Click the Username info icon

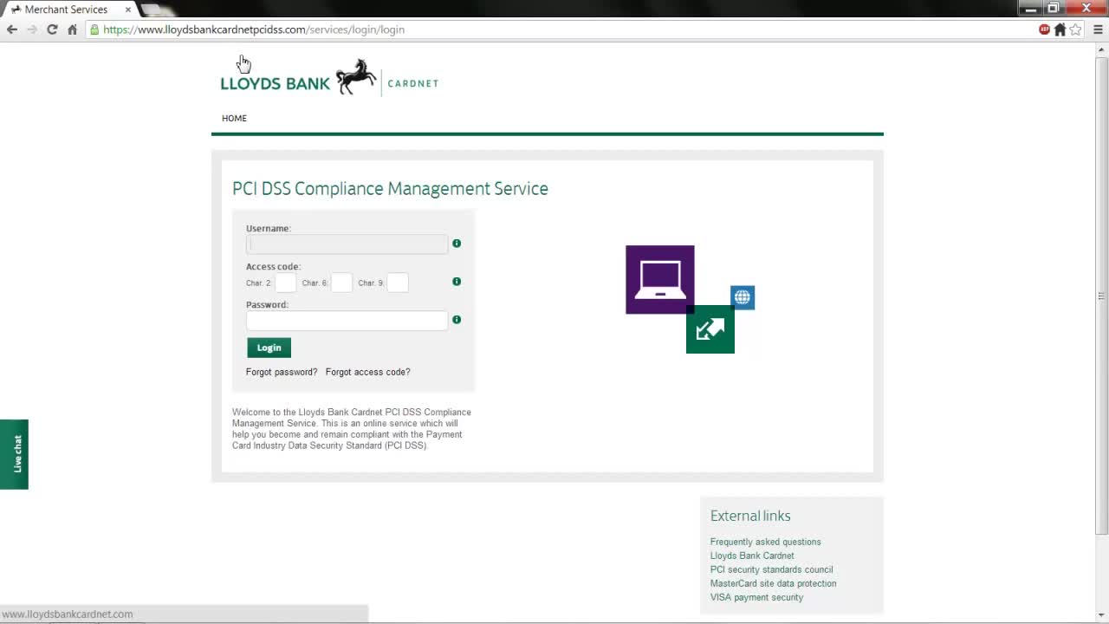[x=457, y=244]
